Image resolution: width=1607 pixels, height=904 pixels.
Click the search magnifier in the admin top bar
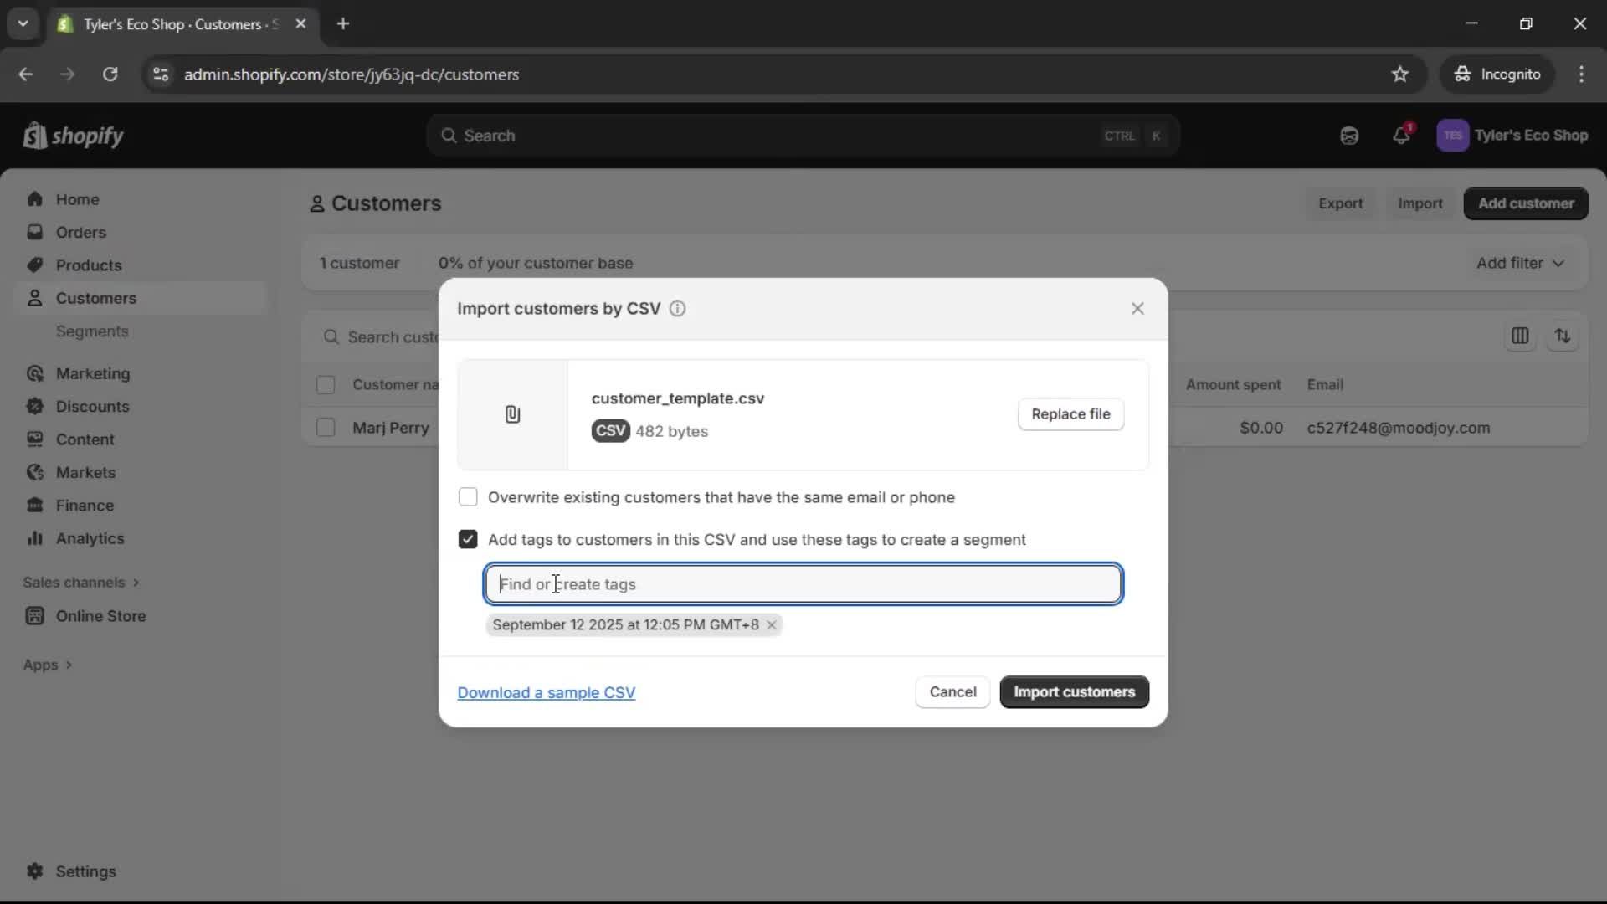coord(449,135)
